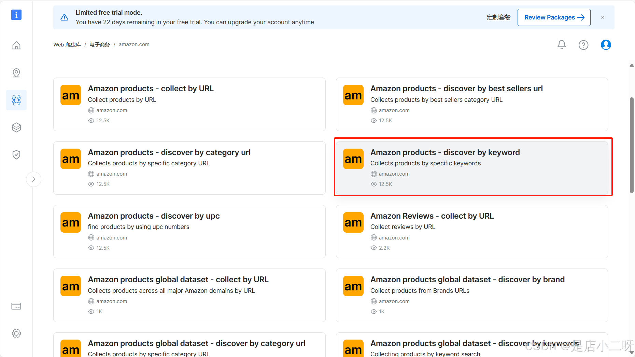Open the home icon in sidebar
This screenshot has height=357, width=635.
tap(16, 45)
